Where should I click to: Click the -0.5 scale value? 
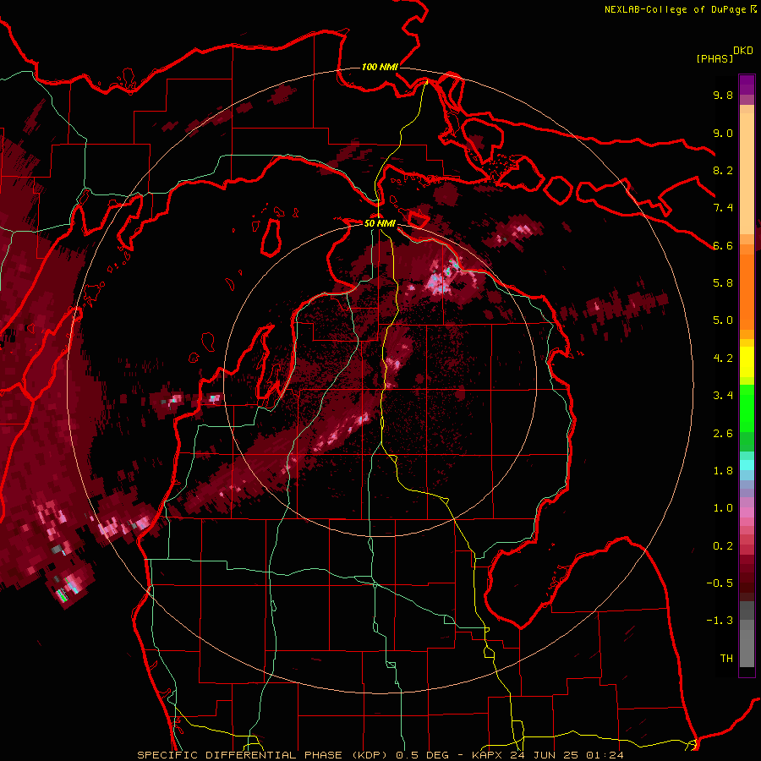coord(720,583)
